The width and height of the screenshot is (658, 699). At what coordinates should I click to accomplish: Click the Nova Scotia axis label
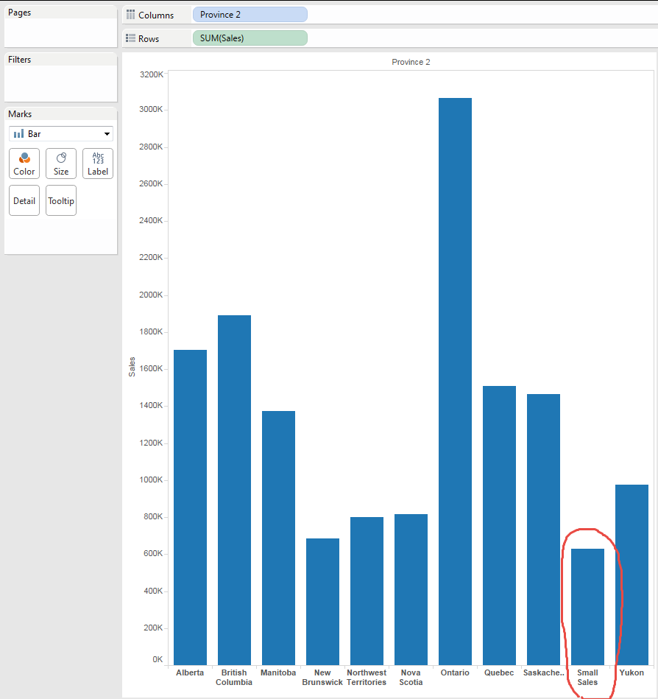(411, 677)
